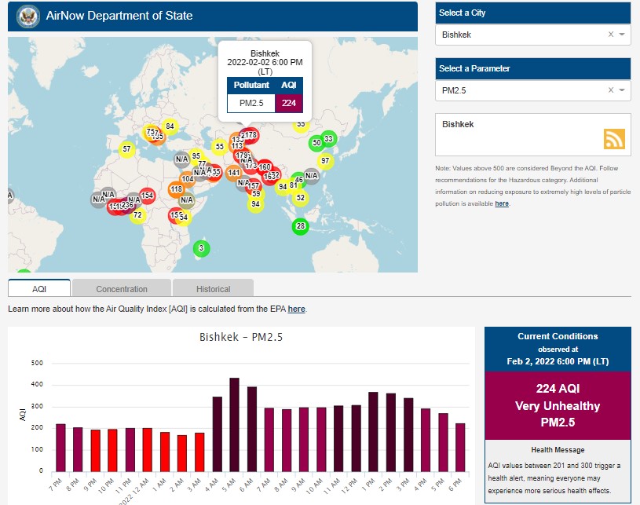Screen dimensions: 640x505
Task: Select the yellow map marker labeled 57
Action: [x=126, y=149]
